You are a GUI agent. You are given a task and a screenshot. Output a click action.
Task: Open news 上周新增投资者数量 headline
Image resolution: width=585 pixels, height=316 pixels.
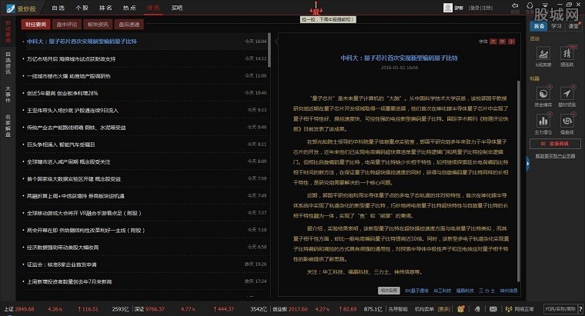(69, 281)
